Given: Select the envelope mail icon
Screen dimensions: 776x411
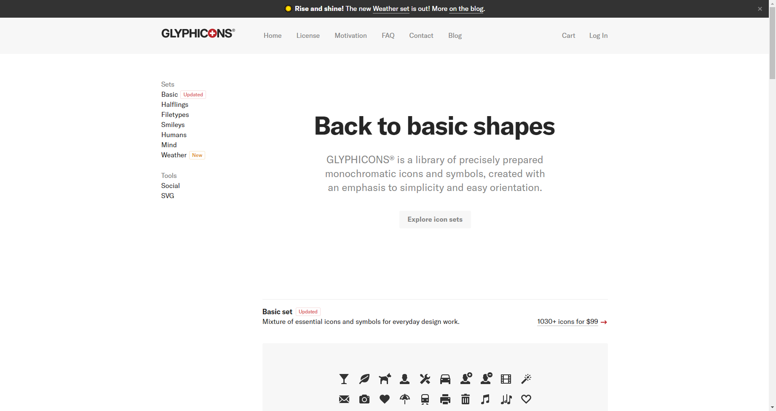Looking at the screenshot, I should 344,399.
